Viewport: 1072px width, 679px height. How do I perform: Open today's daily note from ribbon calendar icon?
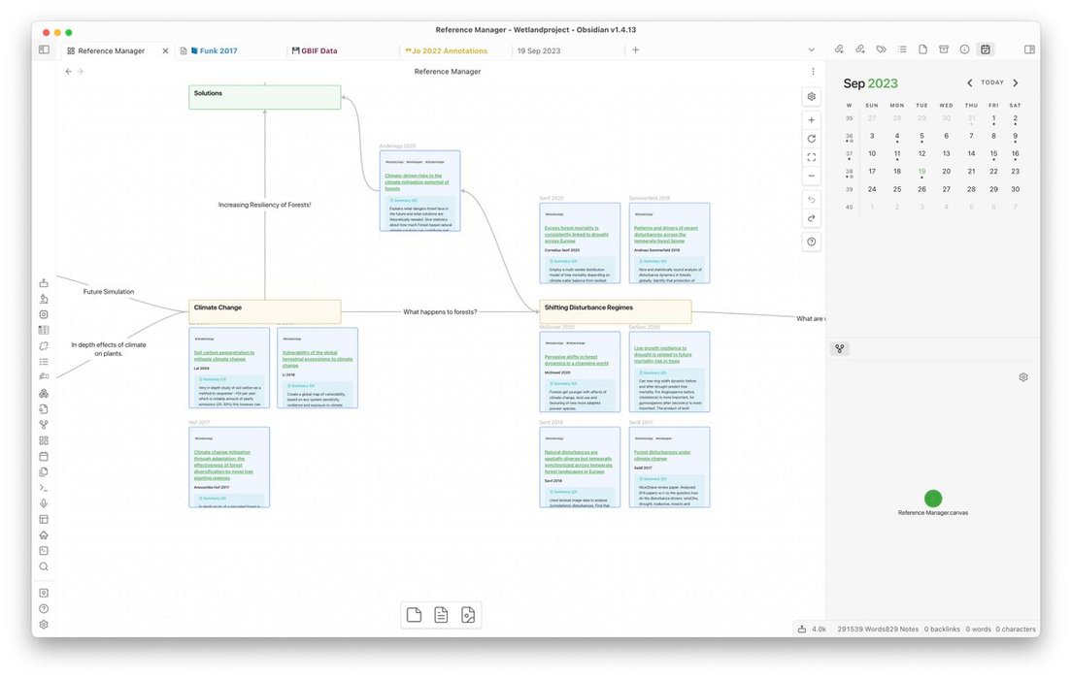click(44, 456)
